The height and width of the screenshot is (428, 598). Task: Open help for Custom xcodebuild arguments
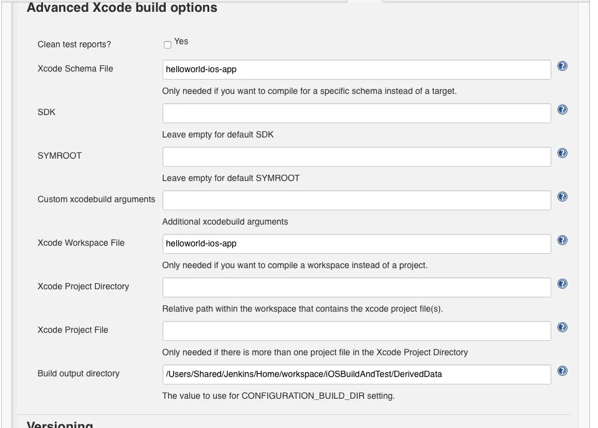(x=562, y=197)
